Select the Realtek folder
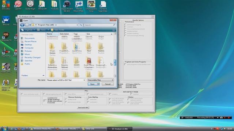This screenshot has width=234, height=131. point(101,48)
